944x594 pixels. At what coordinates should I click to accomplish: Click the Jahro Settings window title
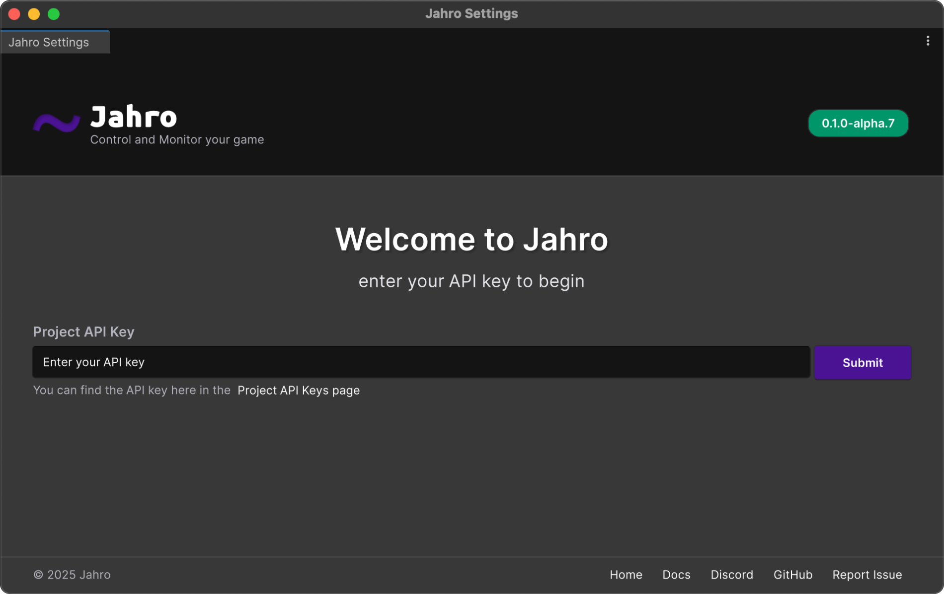(471, 13)
